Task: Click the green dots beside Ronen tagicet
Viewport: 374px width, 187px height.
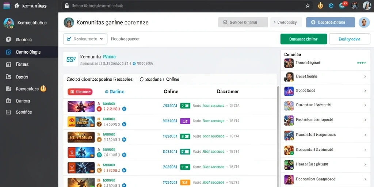Action: pos(361,63)
